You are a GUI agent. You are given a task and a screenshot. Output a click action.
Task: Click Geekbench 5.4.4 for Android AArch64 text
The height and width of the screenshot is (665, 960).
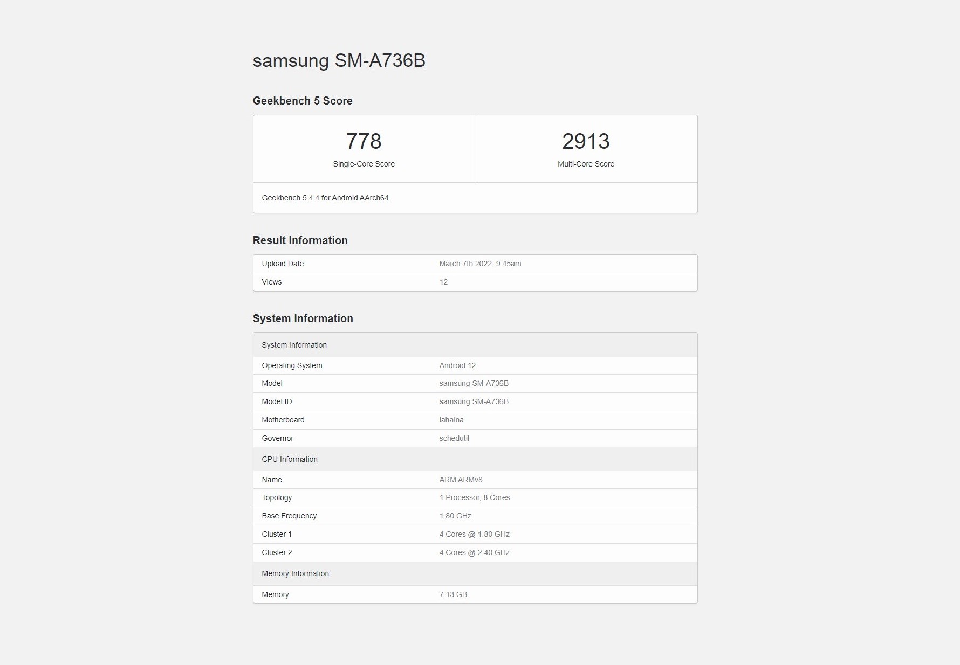coord(325,198)
